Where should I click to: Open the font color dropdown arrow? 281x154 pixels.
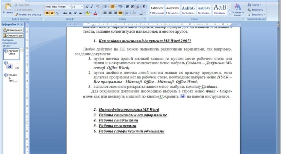(x=99, y=13)
